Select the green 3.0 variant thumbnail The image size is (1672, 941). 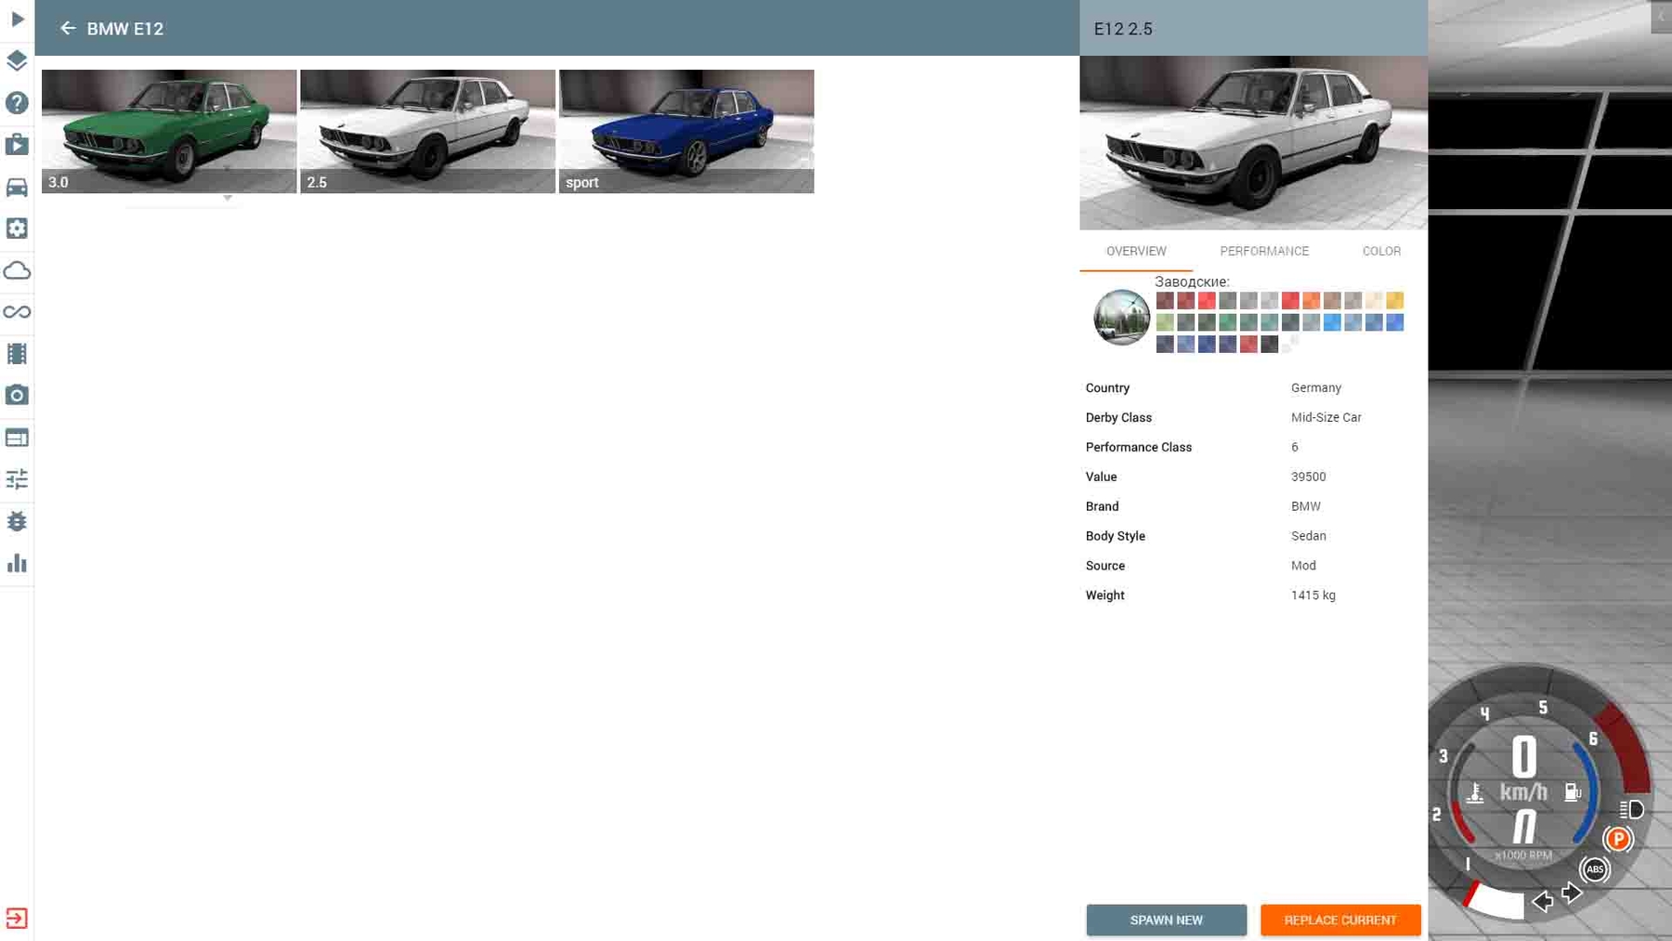[x=169, y=131]
